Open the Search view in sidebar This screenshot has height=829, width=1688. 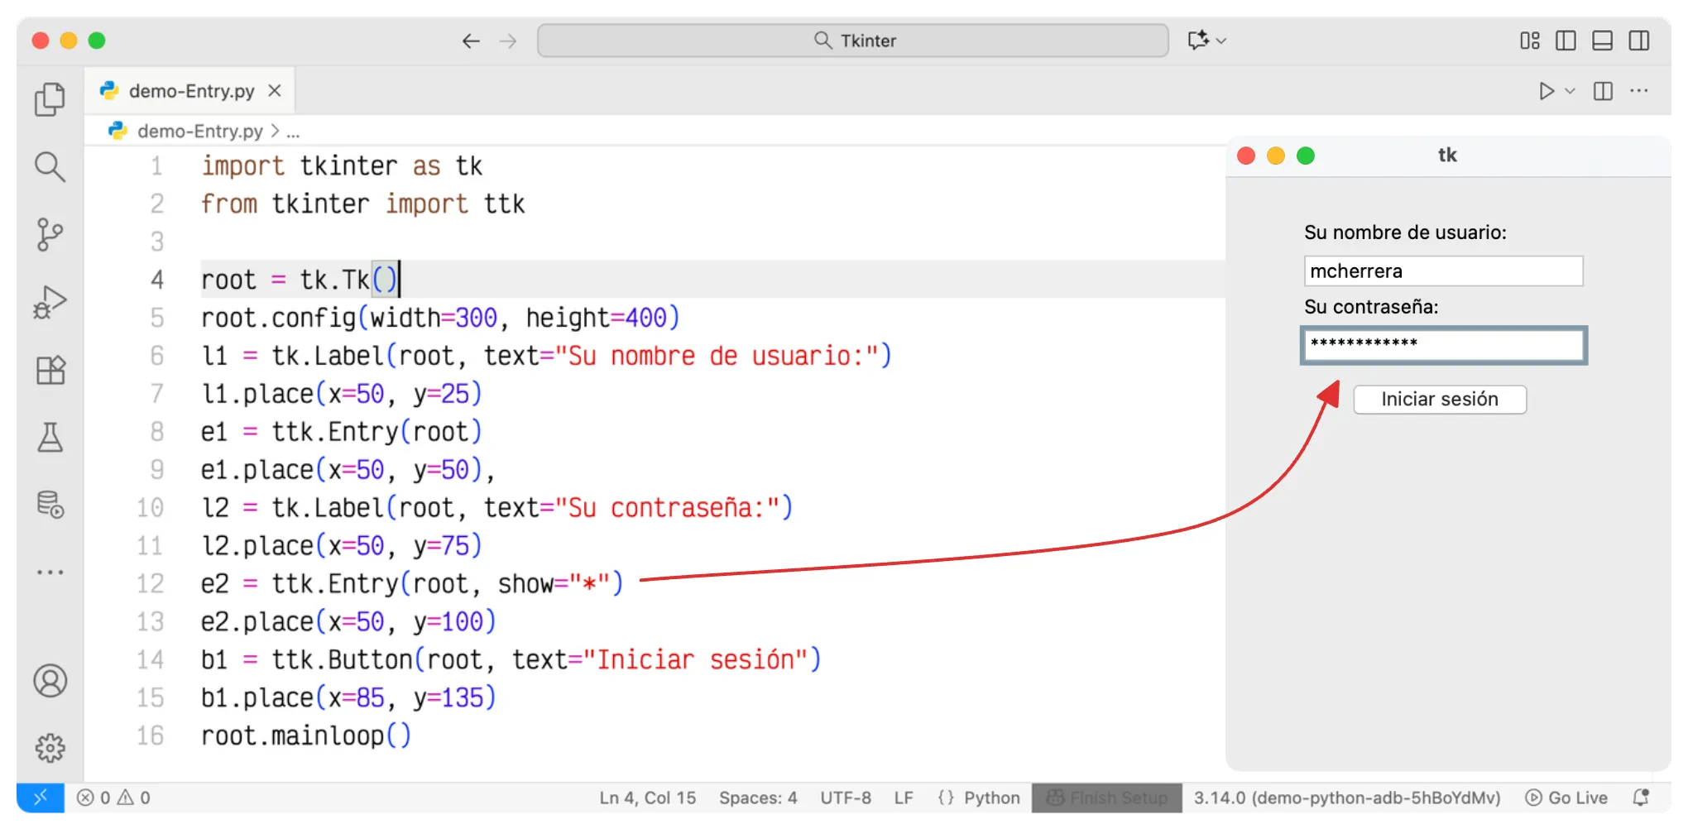50,167
